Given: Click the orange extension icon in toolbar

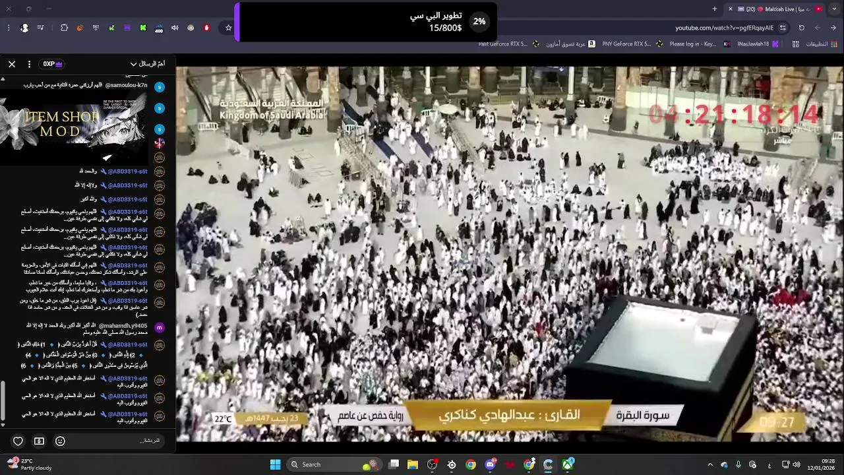Looking at the screenshot, I should point(80,28).
